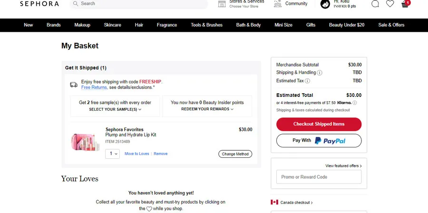
Task: Open Canada checkout link
Action: pos(296,203)
